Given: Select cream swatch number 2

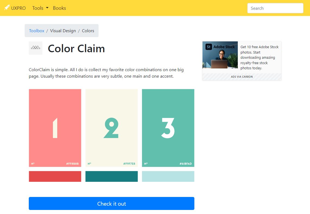Looking at the screenshot, I should pyautogui.click(x=112, y=128).
